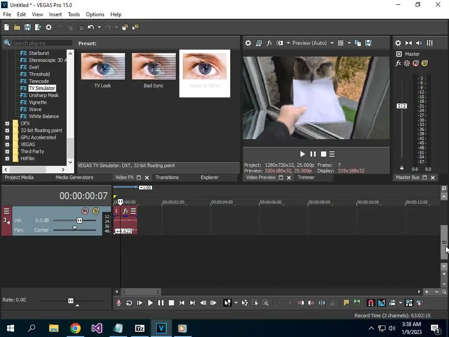Create a new project from the toolbar

coord(7,27)
